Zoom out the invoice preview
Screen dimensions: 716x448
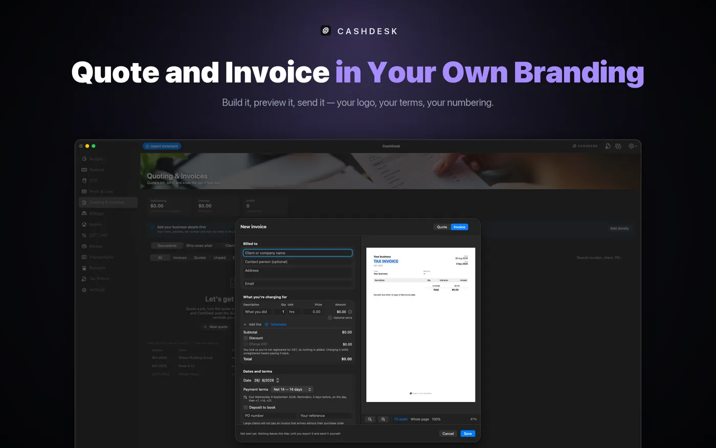pyautogui.click(x=370, y=419)
